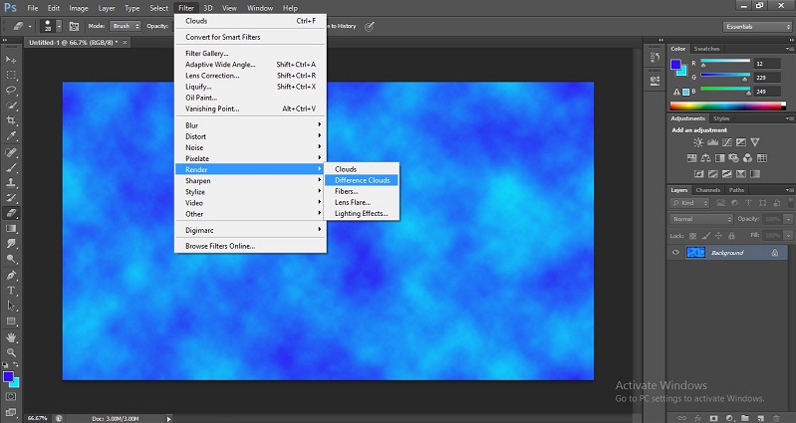Screen dimensions: 796x423
Task: Open the Normal blend mode dropdown
Action: click(701, 219)
